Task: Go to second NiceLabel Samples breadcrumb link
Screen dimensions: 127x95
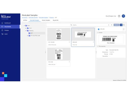Action: point(43,17)
